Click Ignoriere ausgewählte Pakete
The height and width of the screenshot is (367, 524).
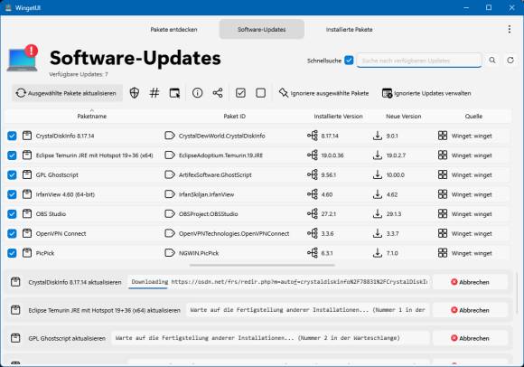323,93
